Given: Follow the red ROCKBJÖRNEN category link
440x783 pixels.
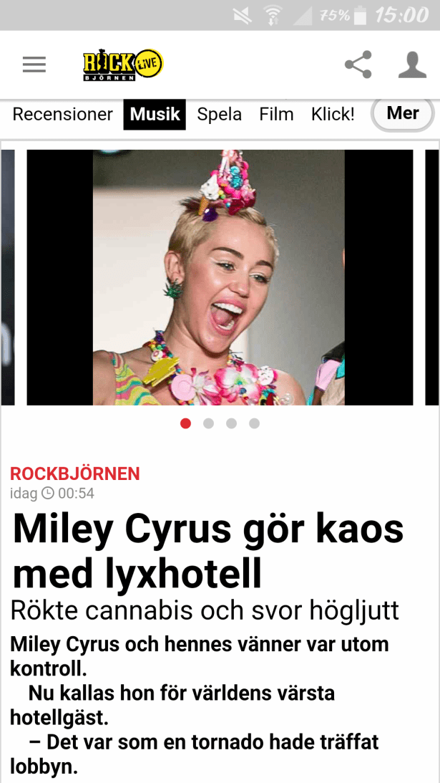Looking at the screenshot, I should [75, 474].
